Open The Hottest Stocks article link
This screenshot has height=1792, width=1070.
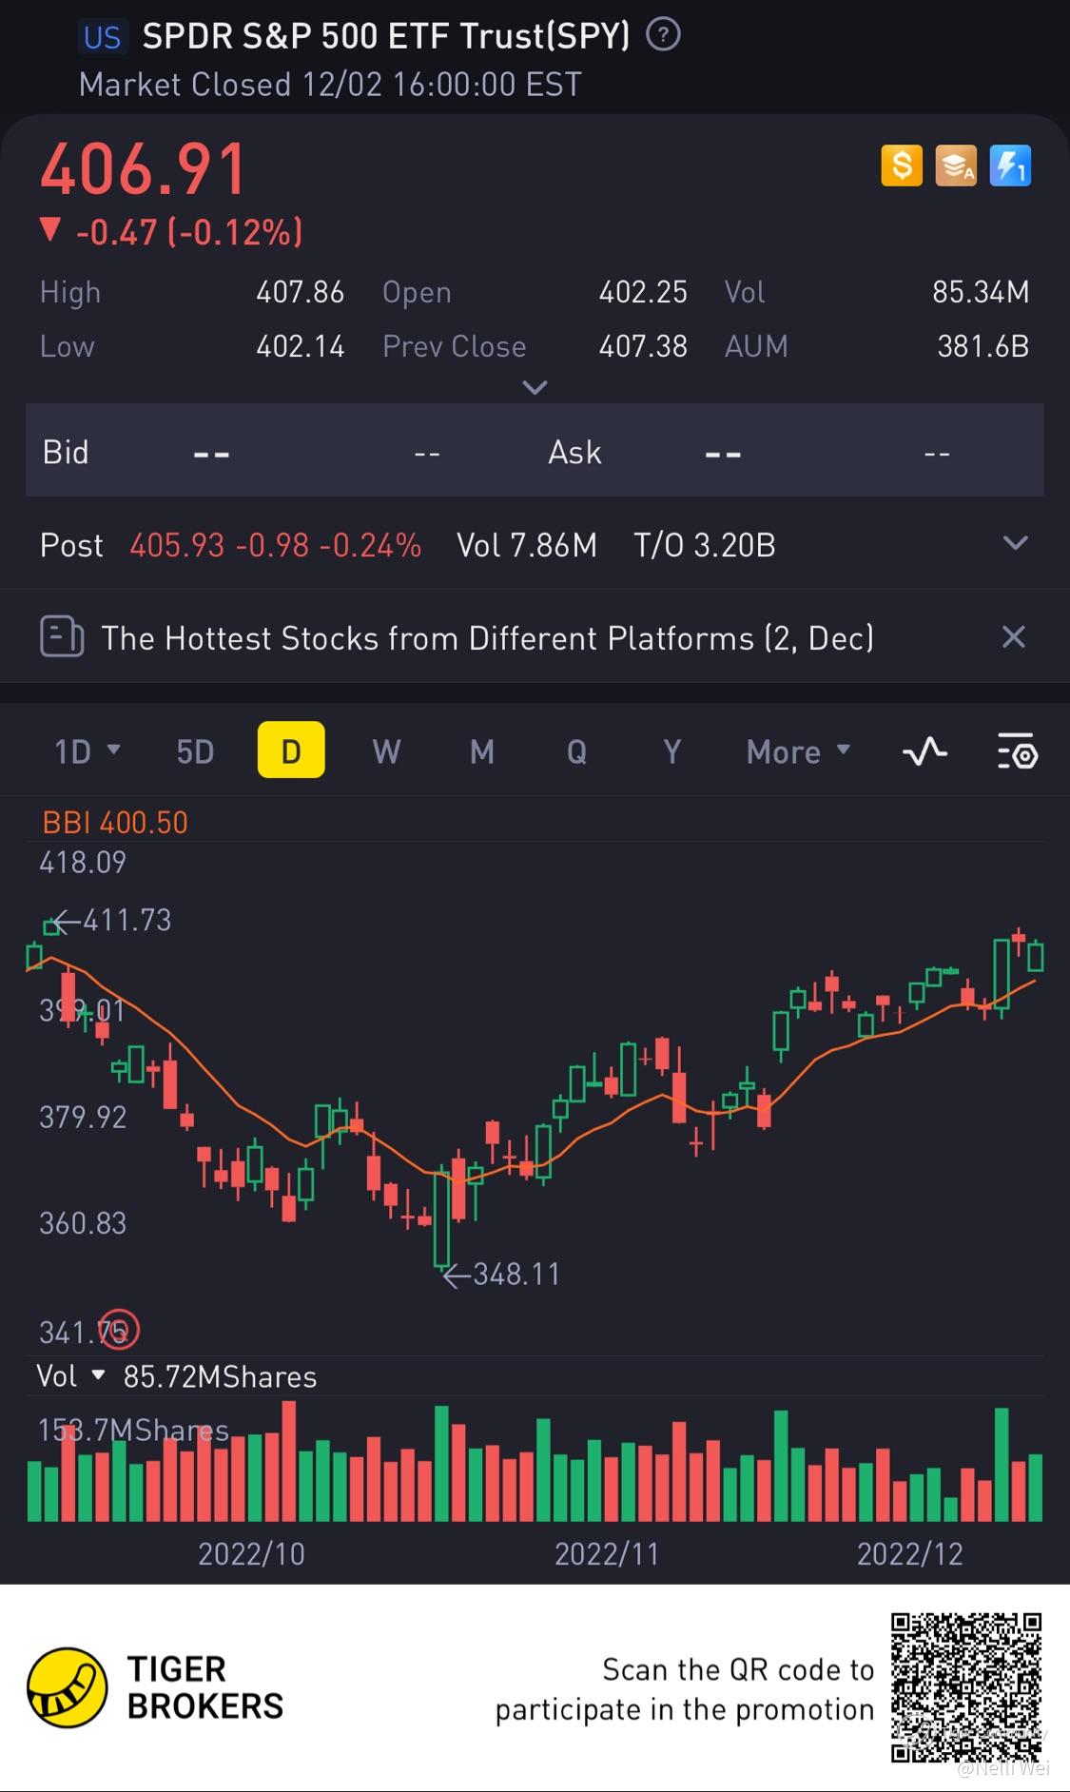click(487, 637)
